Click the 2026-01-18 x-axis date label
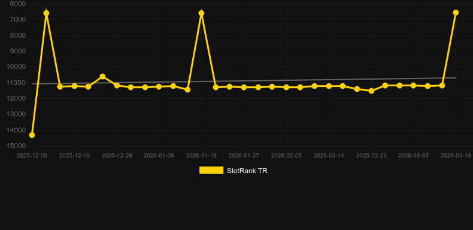 pyautogui.click(x=202, y=156)
